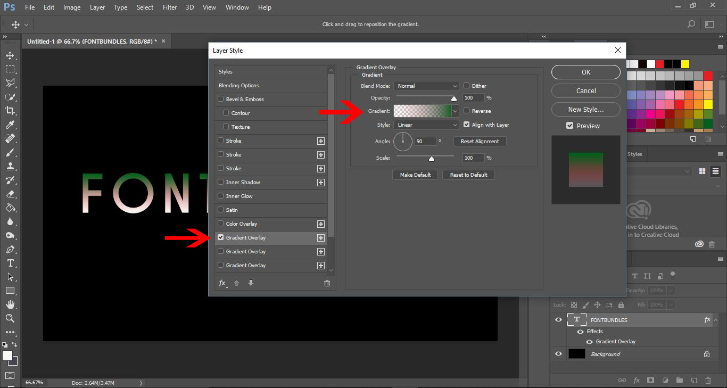This screenshot has width=727, height=388.
Task: Click the Reset Alignment button
Action: 480,141
